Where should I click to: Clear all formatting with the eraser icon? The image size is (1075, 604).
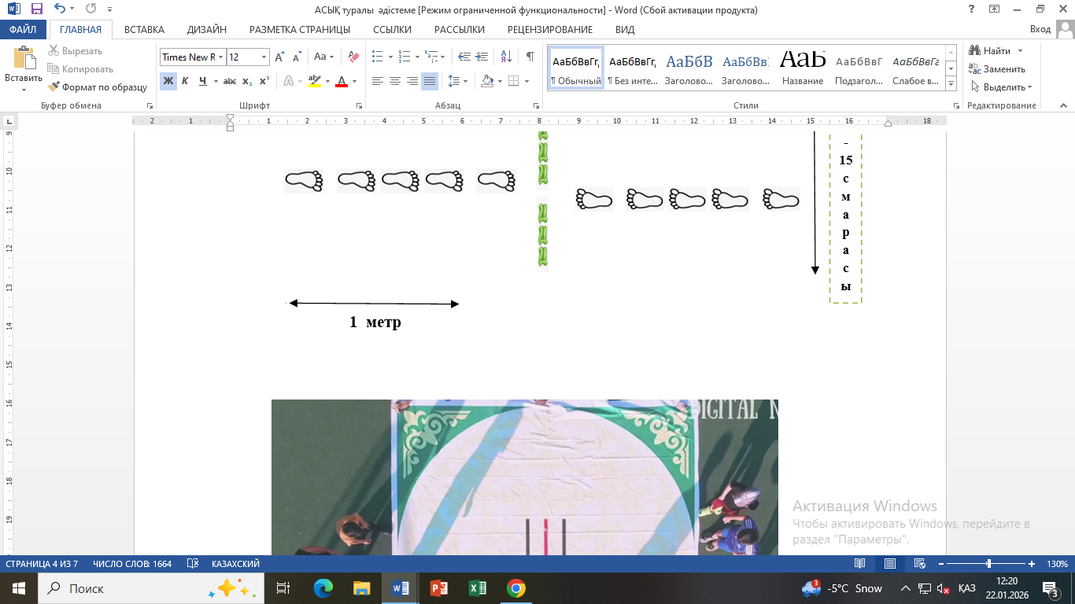tap(353, 57)
